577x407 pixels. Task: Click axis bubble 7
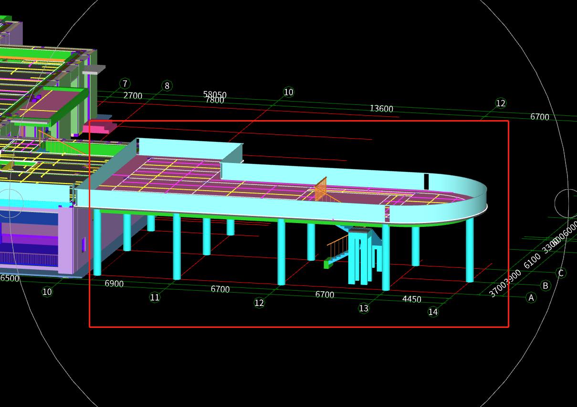(x=125, y=84)
